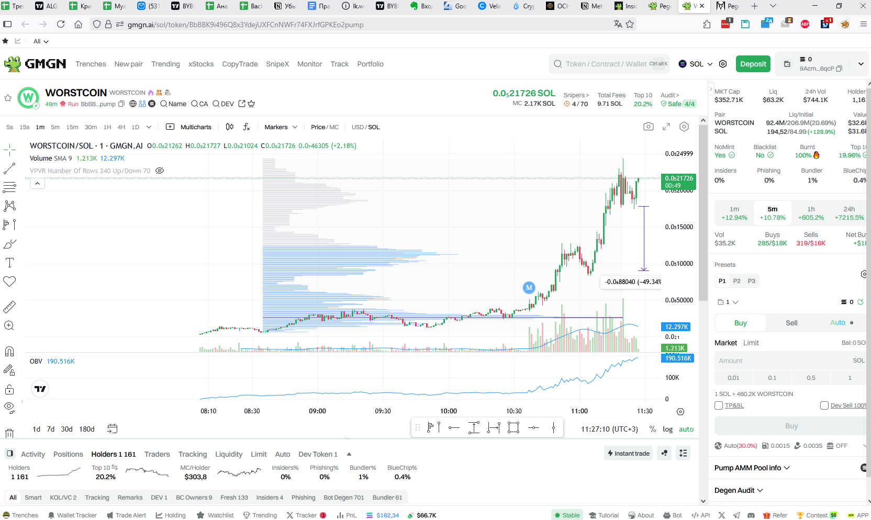Expand the account menu chevron
The height and width of the screenshot is (520, 871).
click(861, 64)
